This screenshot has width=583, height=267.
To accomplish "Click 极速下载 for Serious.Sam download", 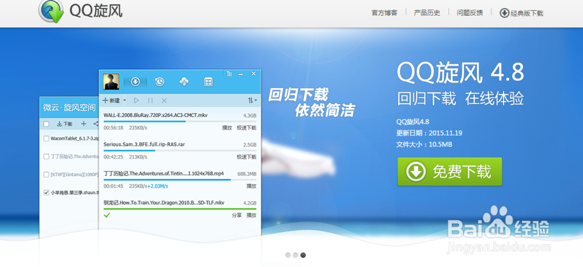I will tap(247, 157).
